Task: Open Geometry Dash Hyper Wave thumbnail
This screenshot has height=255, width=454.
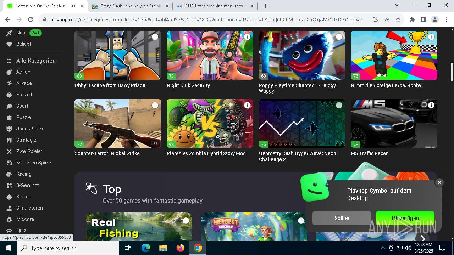Action: tap(302, 123)
